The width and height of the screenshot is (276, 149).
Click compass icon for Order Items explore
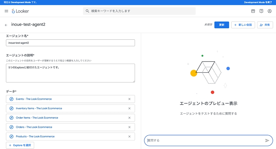pyautogui.click(x=11, y=118)
